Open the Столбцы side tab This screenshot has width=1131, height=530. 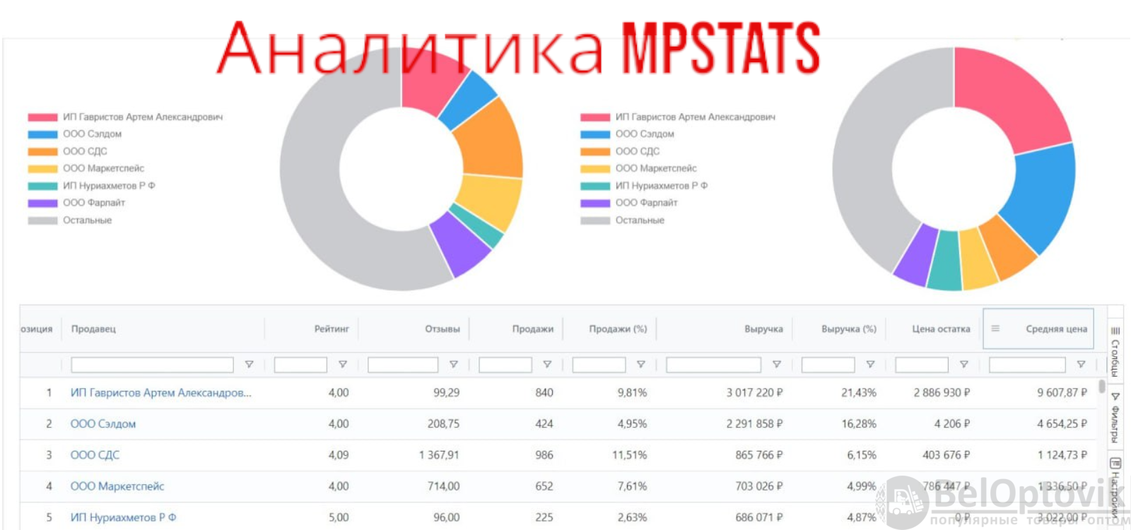(x=1115, y=351)
